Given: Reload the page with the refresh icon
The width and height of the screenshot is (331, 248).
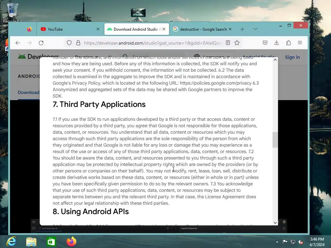Looking at the screenshot, I should pyautogui.click(x=41, y=43).
